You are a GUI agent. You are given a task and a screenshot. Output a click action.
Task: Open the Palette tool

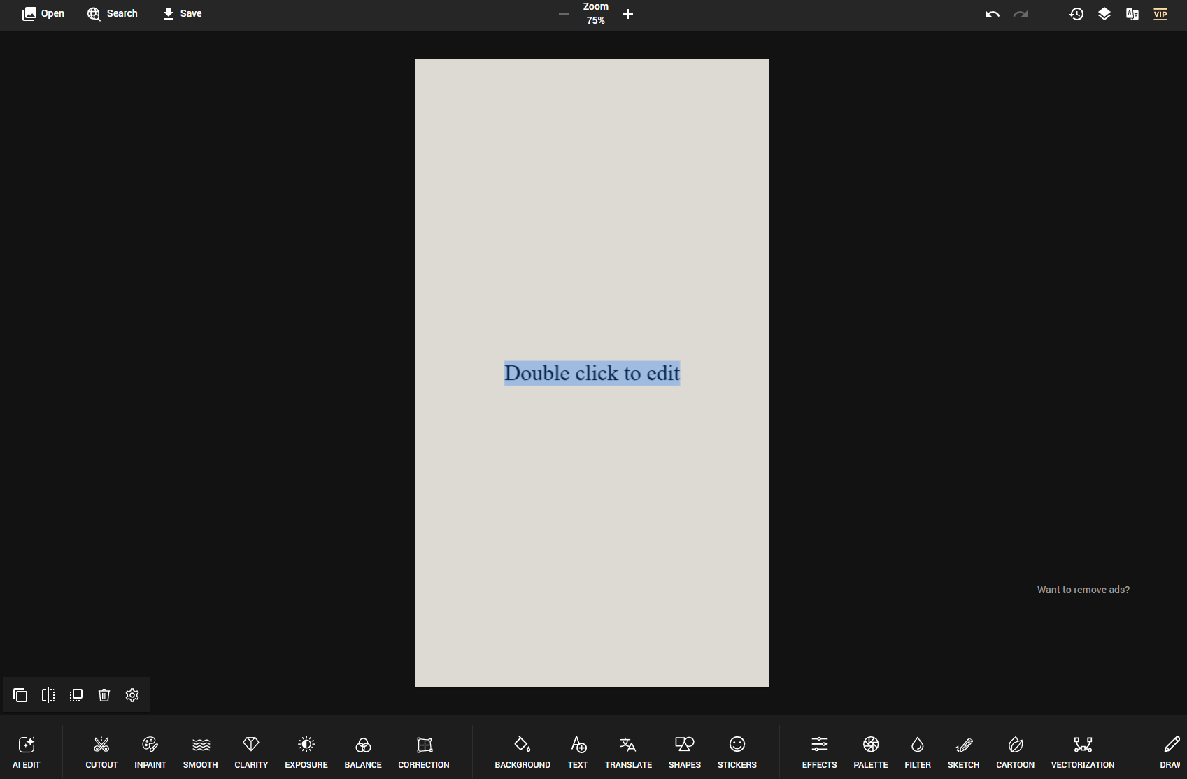pos(871,752)
